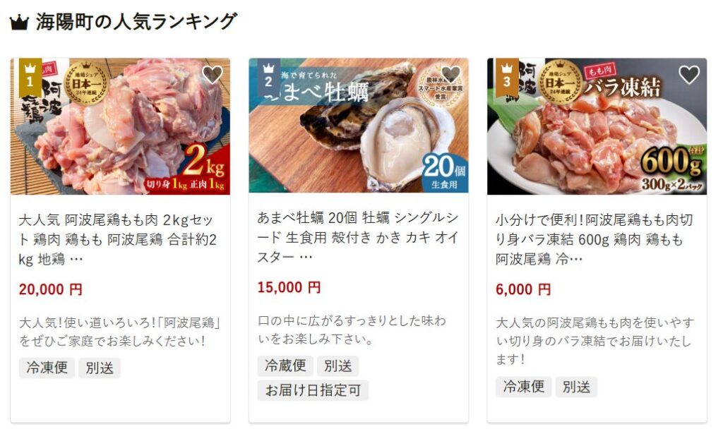This screenshot has height=434, width=723.
Task: Open the 600g バラ凍結 product image
Action: pyautogui.click(x=597, y=126)
